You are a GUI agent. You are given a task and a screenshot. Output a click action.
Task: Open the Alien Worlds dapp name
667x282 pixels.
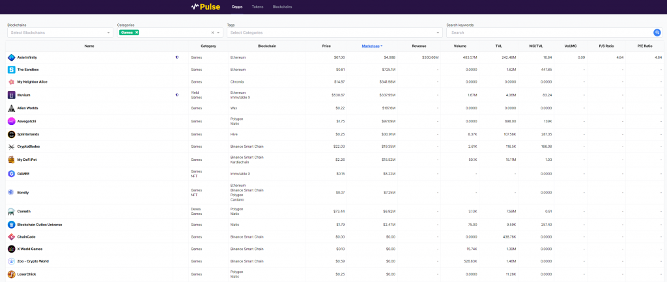(27, 108)
